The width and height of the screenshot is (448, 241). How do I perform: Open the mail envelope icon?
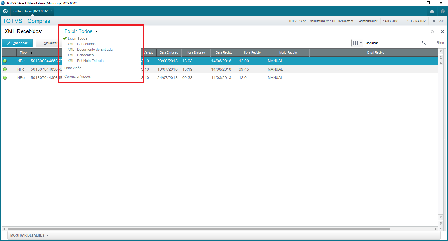point(432,11)
